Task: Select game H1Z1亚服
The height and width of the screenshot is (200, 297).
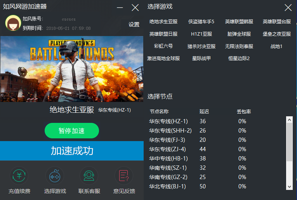Action: coord(201,34)
